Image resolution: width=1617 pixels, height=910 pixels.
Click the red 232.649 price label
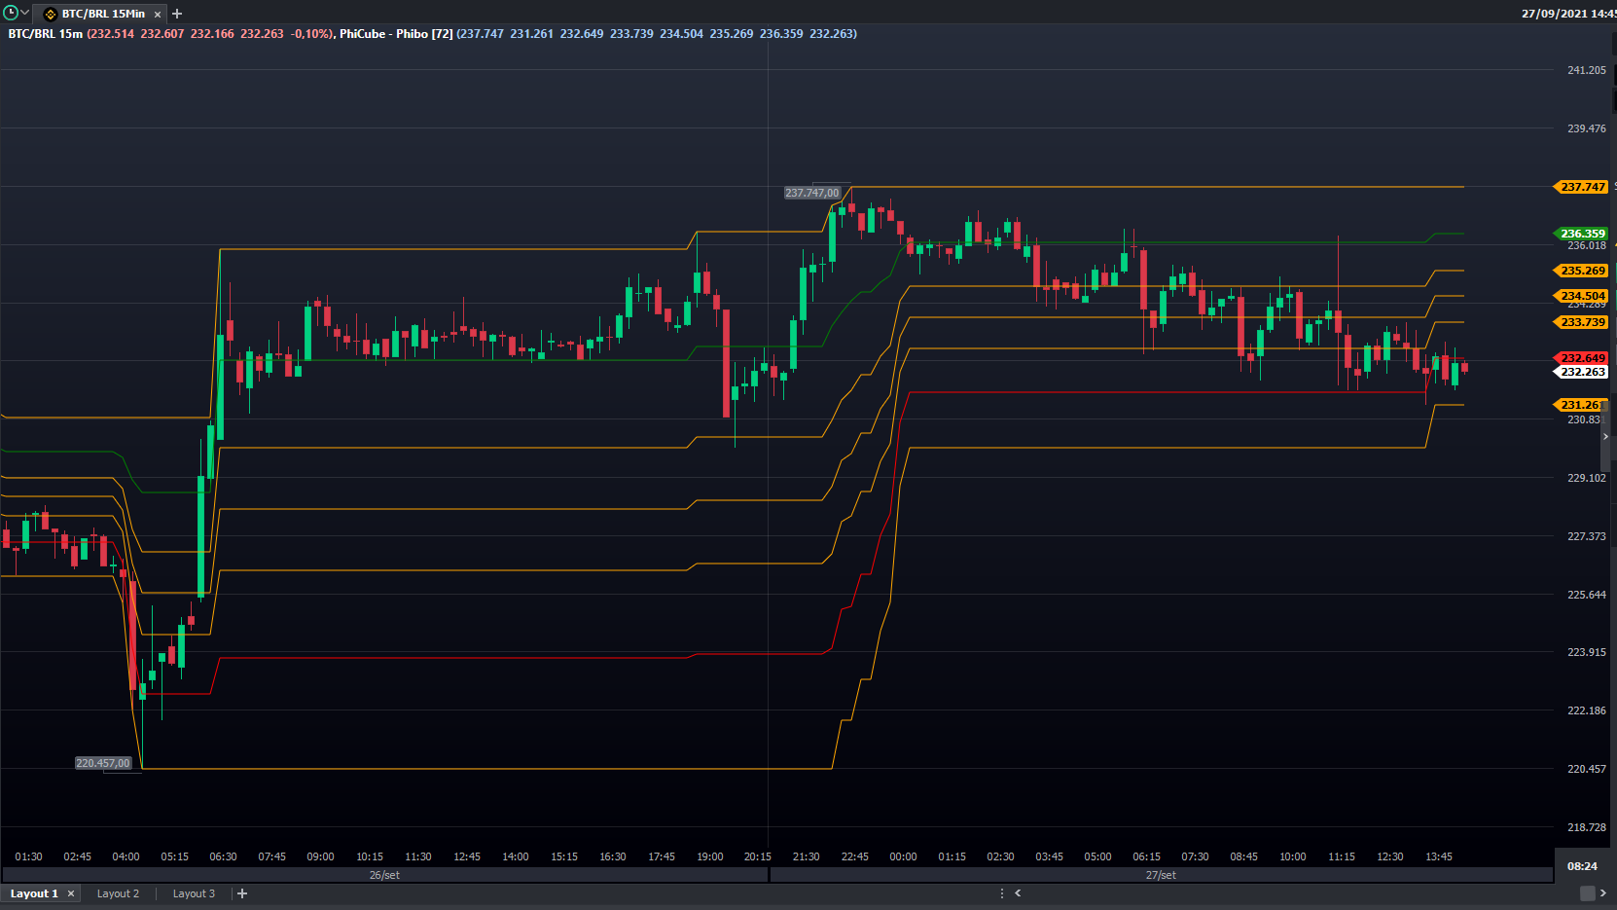pos(1582,358)
